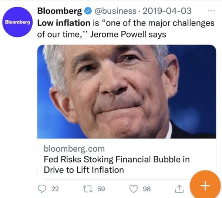Open "Fed Risks Stoking Financial Bubble" headline
This screenshot has width=222, height=198.
point(117,160)
